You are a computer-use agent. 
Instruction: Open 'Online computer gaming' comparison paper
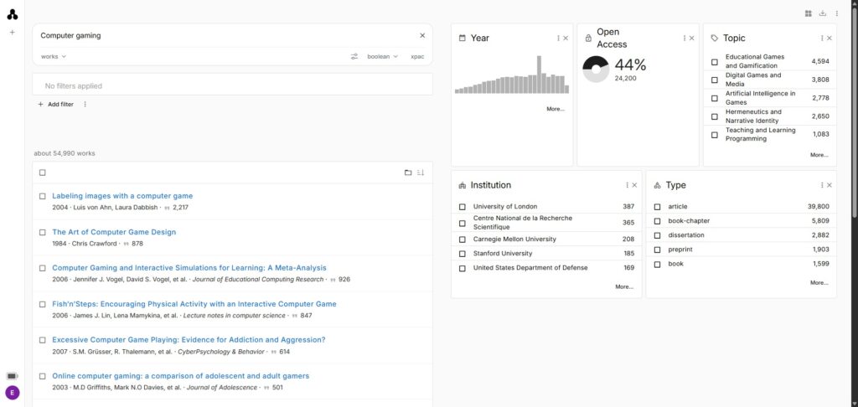coord(181,376)
